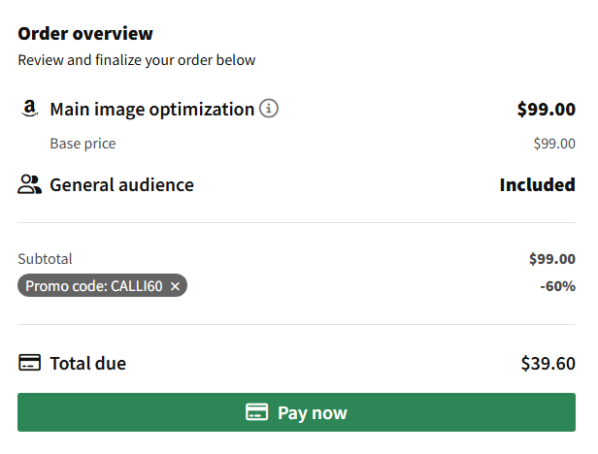Select the Promo code: CALLI60 chip
Image resolution: width=598 pixels, height=454 pixels.
(x=102, y=285)
